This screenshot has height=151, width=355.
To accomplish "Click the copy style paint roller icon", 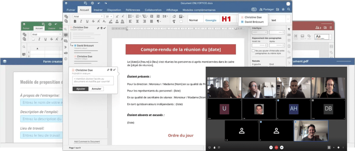I will [174, 21].
